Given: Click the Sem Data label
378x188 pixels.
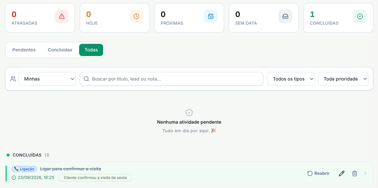Looking at the screenshot, I should [x=246, y=23].
